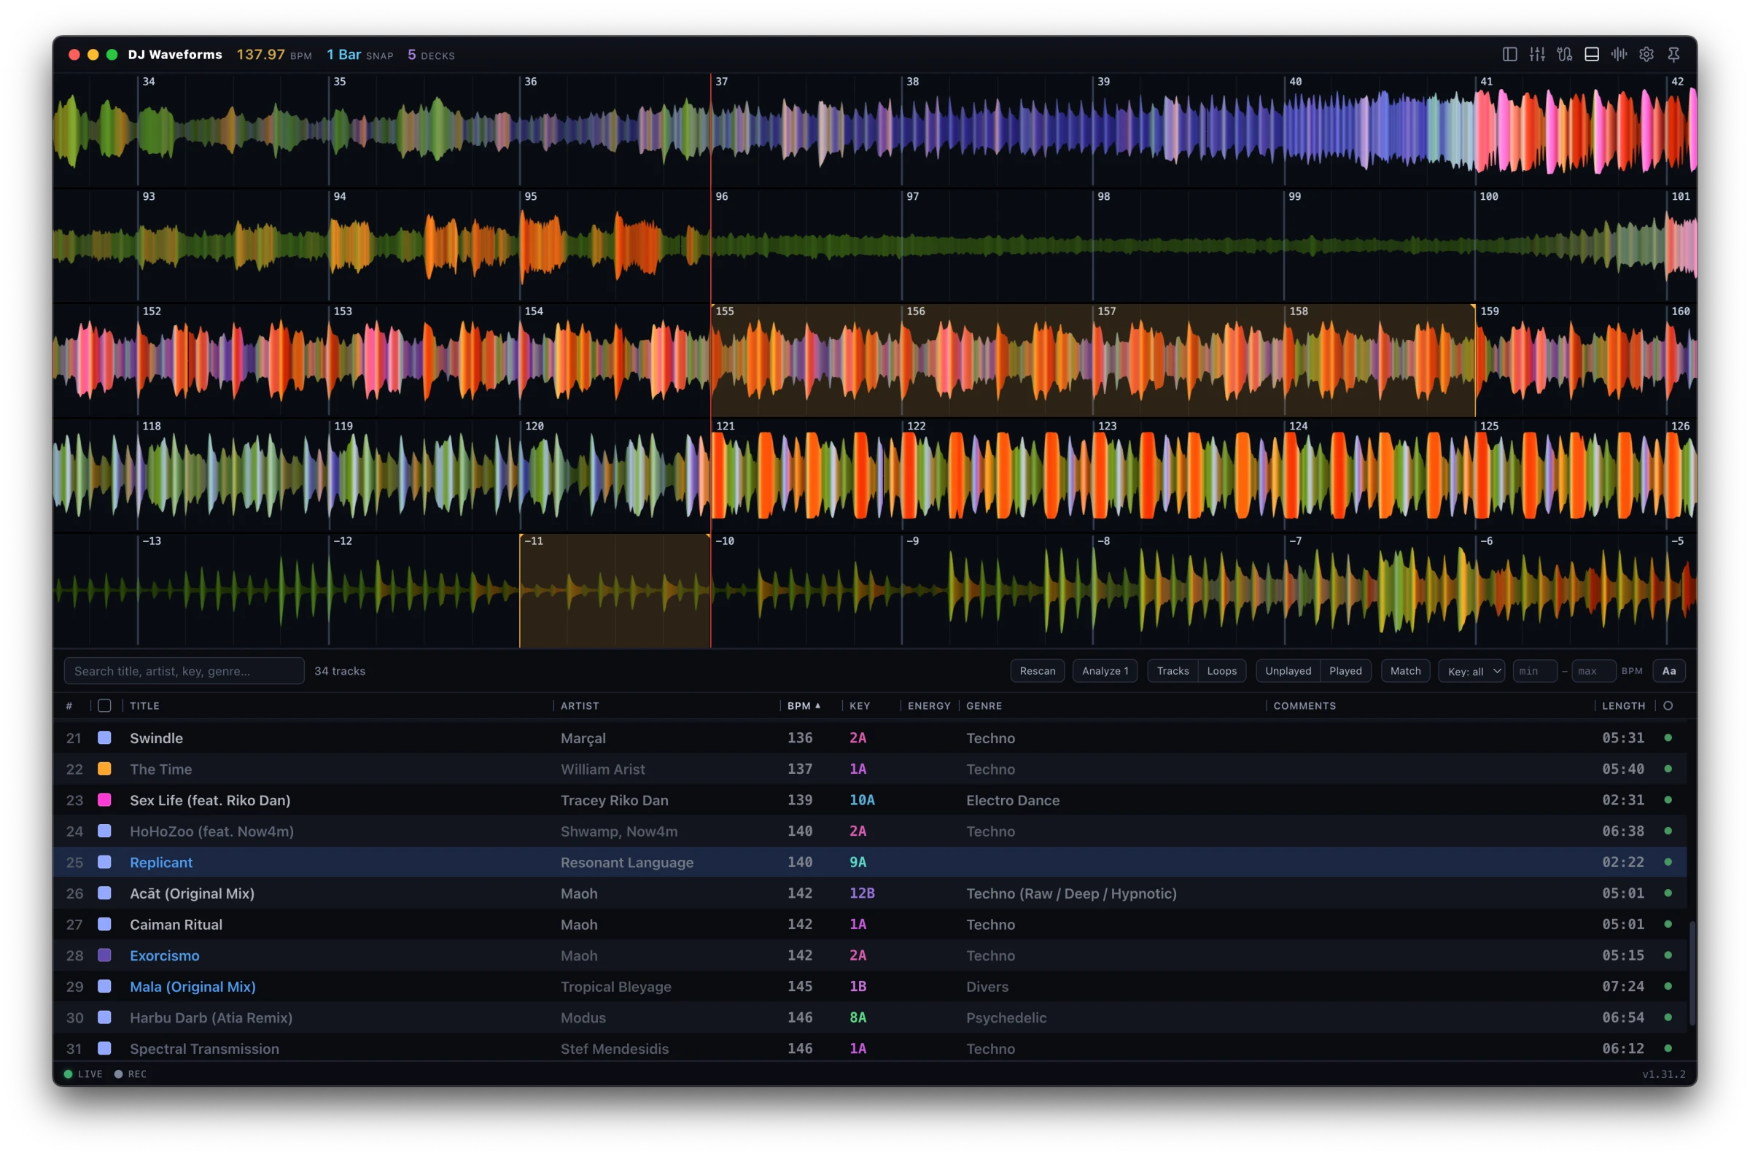Click the pin window icon
This screenshot has width=1750, height=1156.
click(1673, 55)
